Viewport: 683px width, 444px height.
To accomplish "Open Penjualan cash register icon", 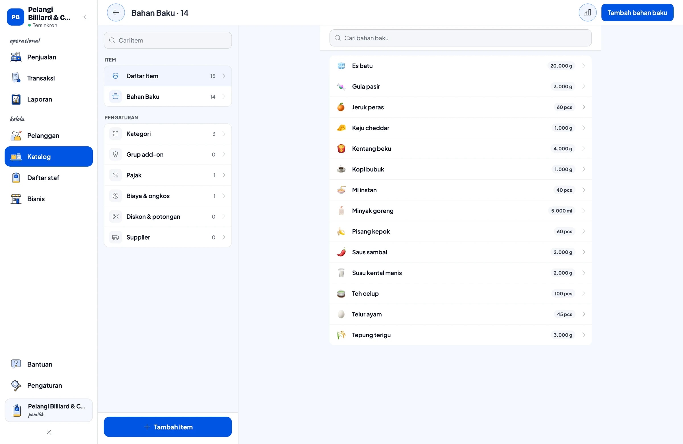I will [16, 57].
